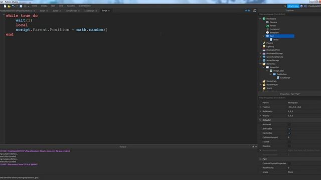This screenshot has width=321, height=180.
Task: Open the HOME ribbon tab
Action: [x=34, y=6]
